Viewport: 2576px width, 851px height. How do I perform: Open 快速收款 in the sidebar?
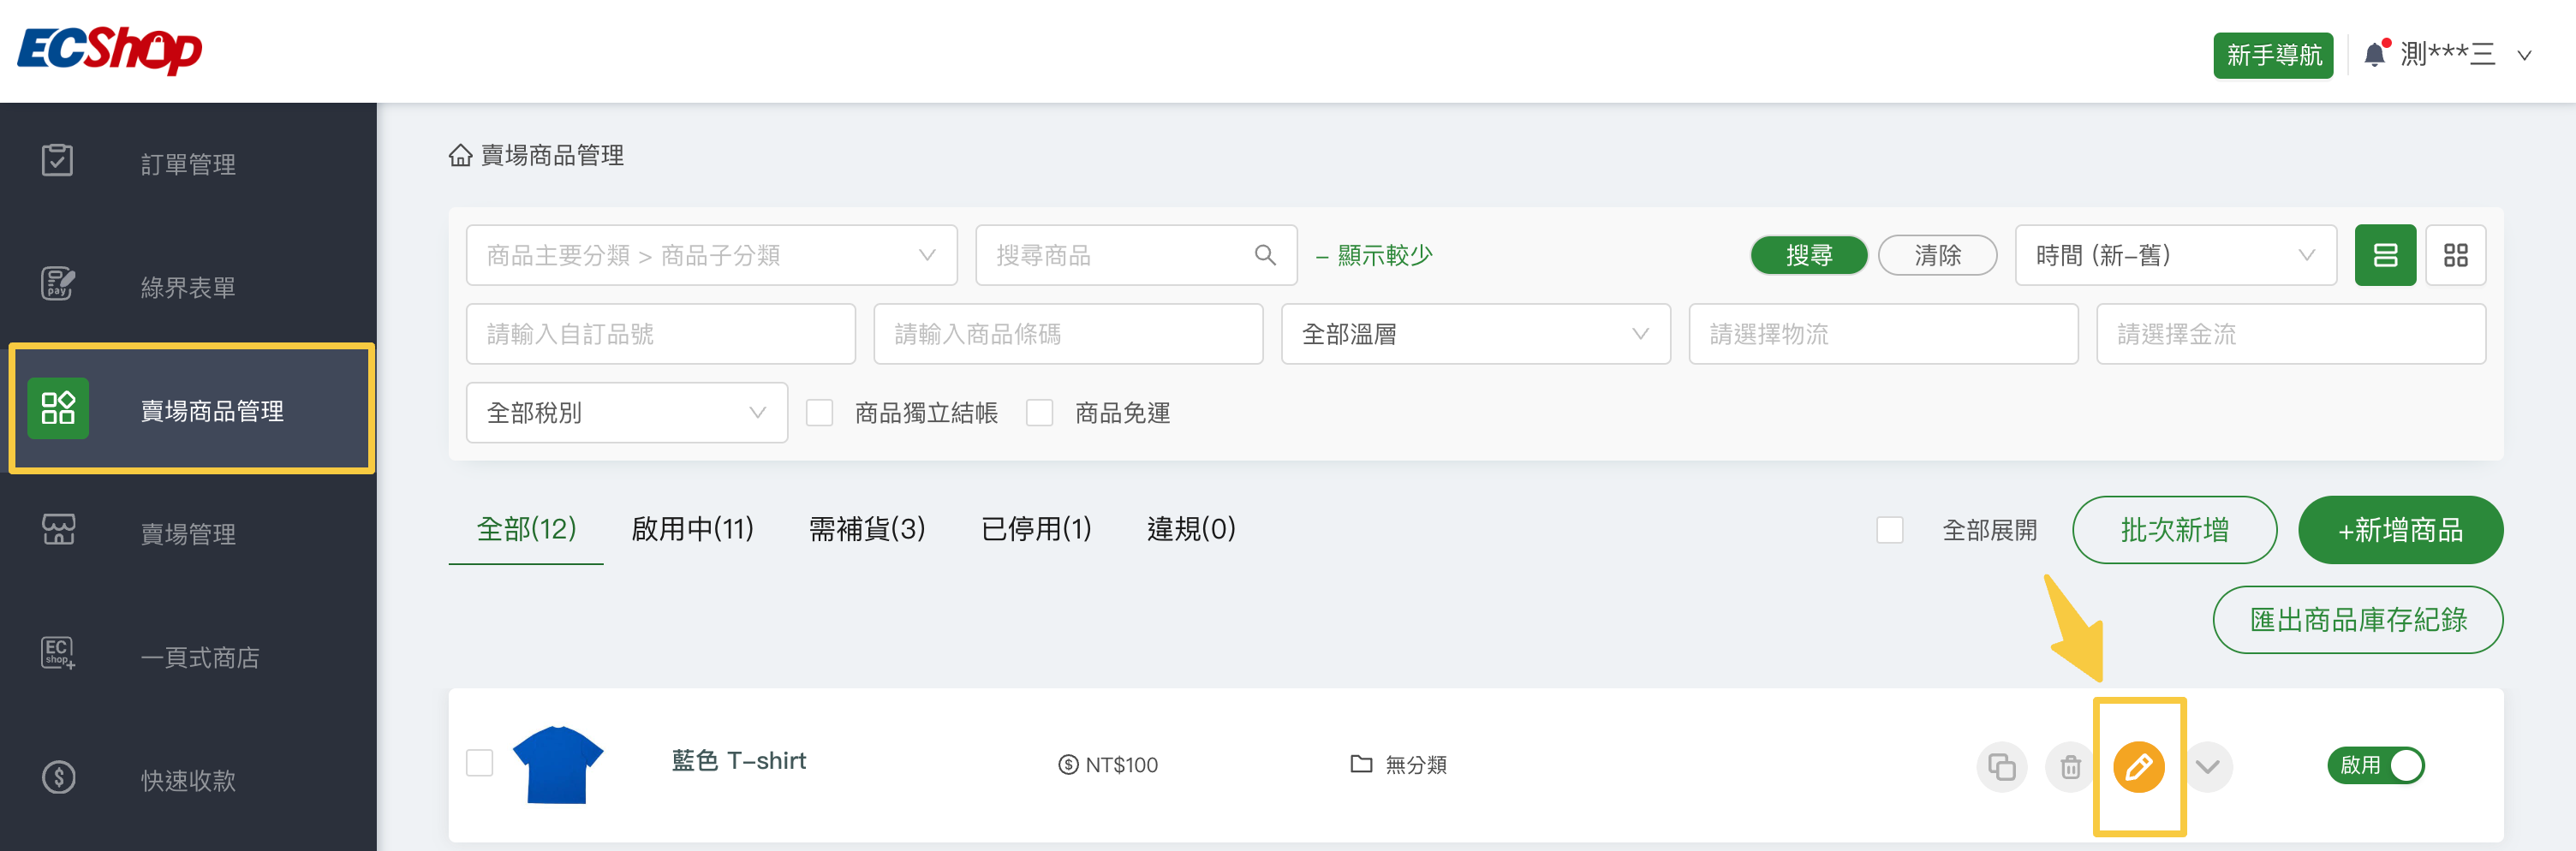(188, 780)
